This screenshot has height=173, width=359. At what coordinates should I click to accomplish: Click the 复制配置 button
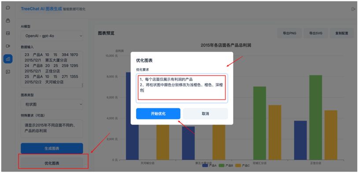(x=342, y=33)
